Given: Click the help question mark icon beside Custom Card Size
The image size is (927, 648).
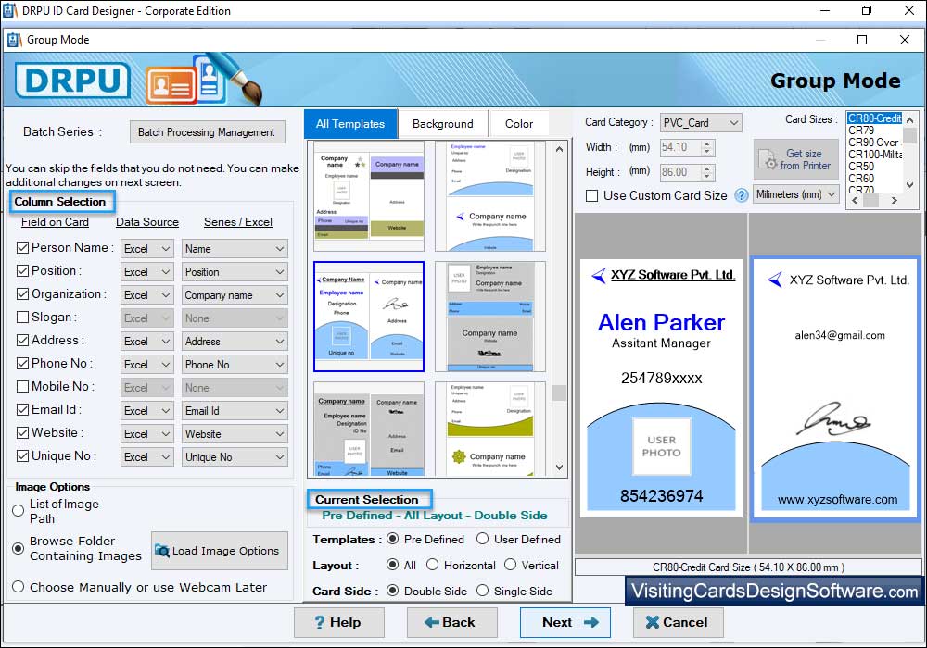Looking at the screenshot, I should click(741, 195).
